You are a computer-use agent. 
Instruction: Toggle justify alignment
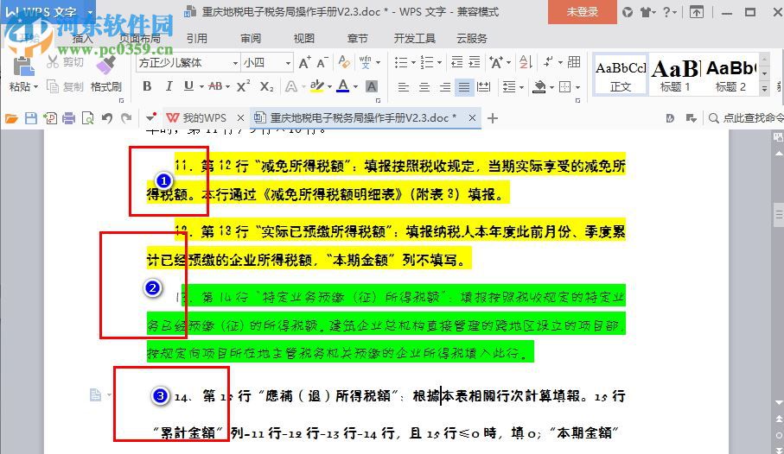tap(464, 87)
